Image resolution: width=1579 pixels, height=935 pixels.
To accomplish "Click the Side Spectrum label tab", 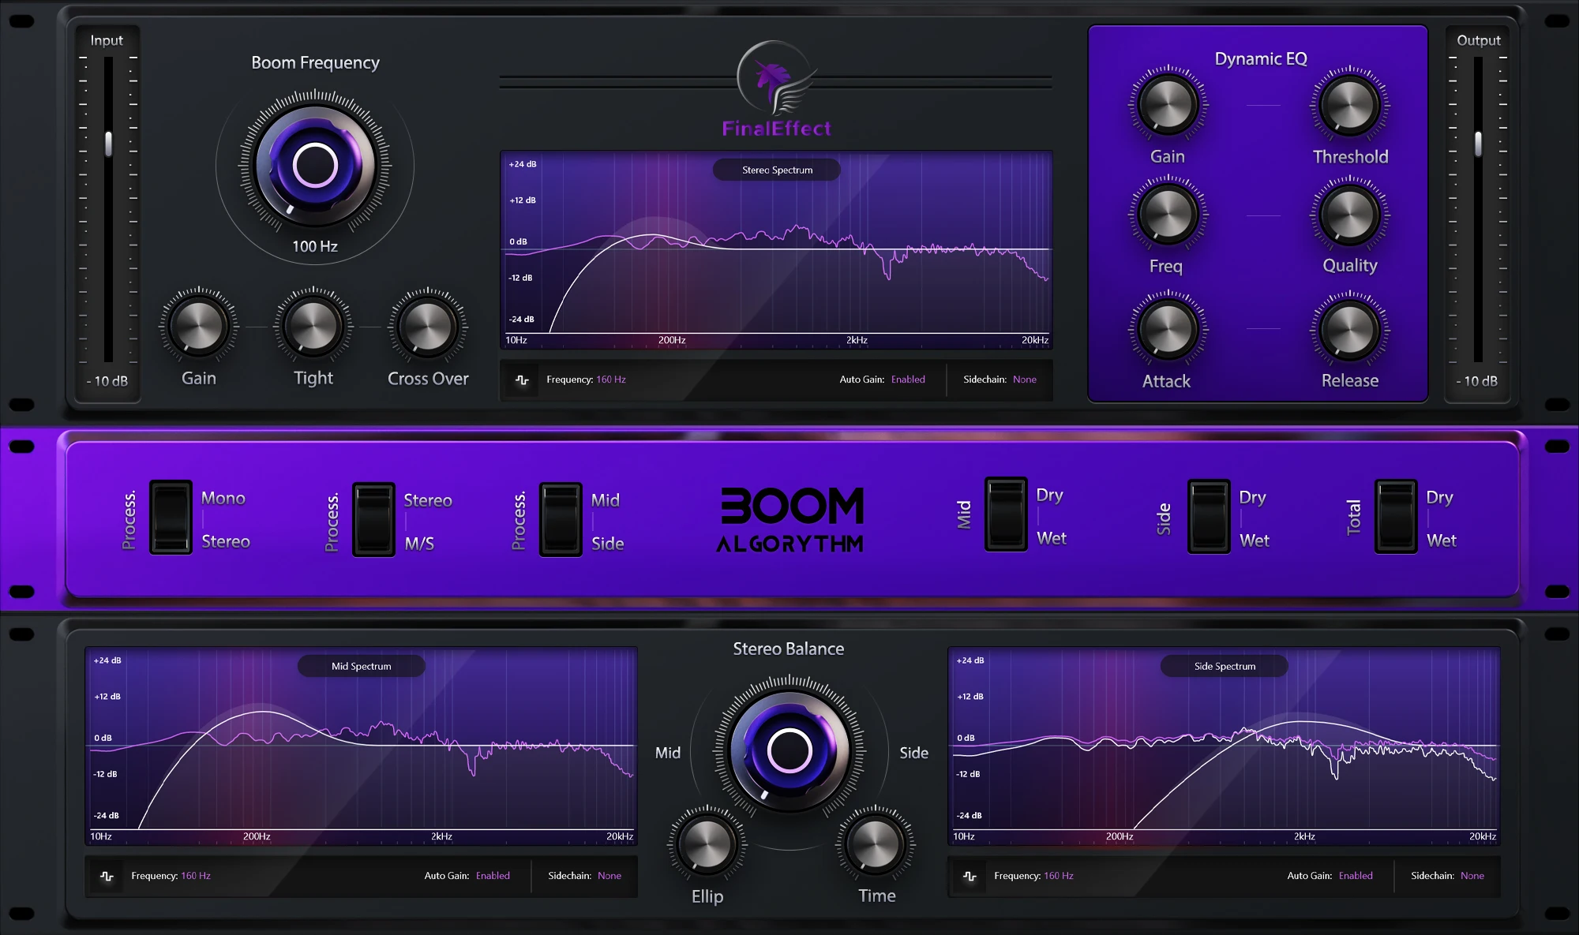I will point(1225,666).
